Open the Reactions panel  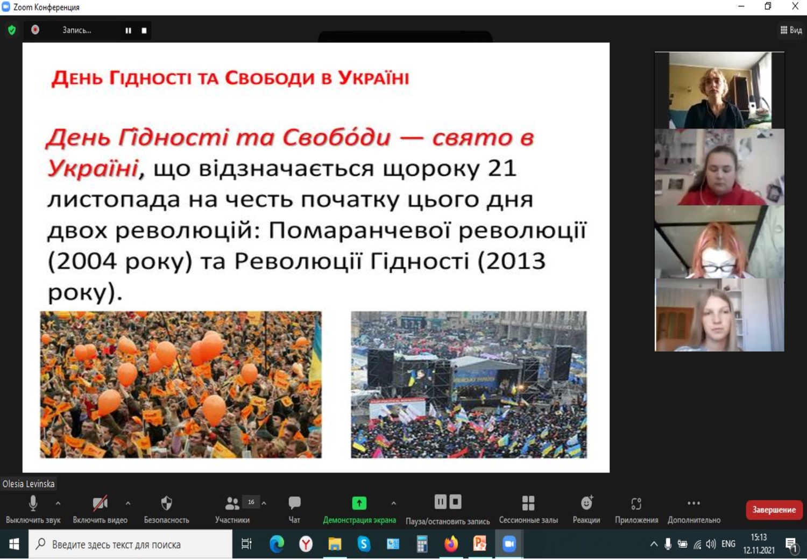[585, 504]
